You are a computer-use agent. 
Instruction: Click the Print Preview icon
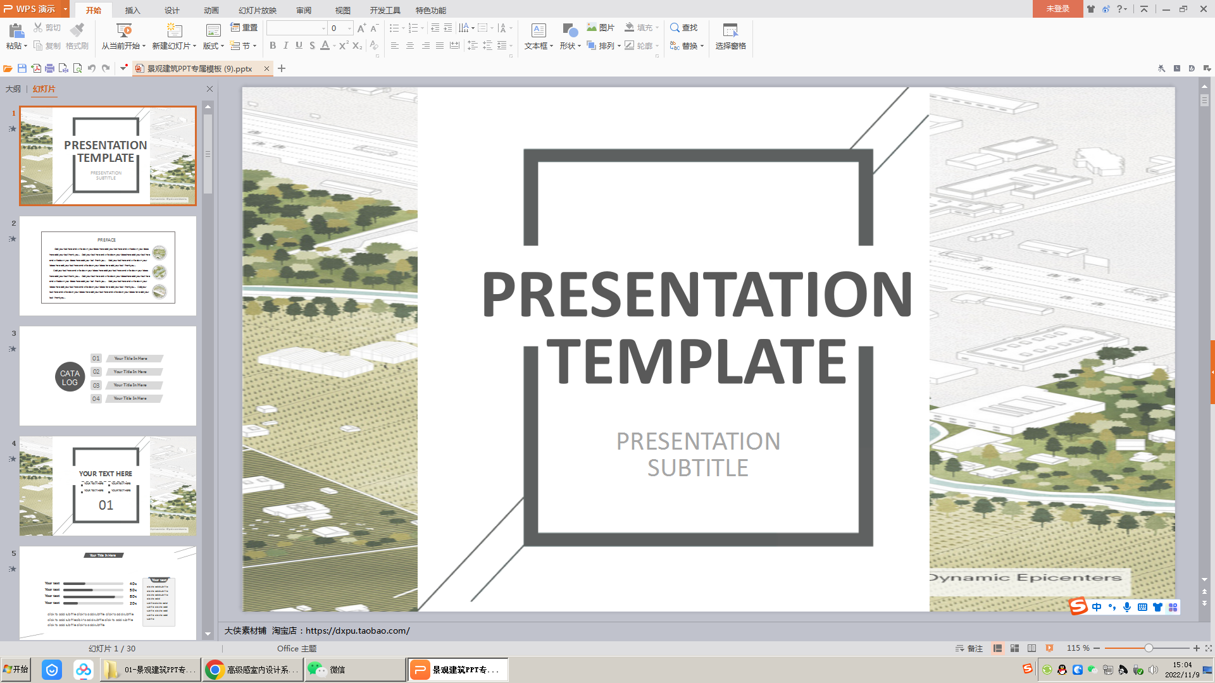(77, 68)
